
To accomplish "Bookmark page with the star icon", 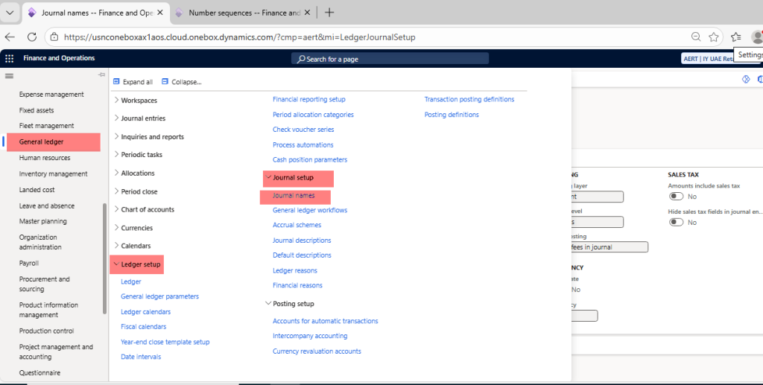I will point(714,36).
